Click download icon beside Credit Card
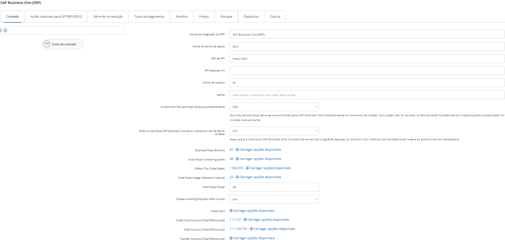Image resolution: width=505 pixels, height=240 pixels. [x=231, y=211]
